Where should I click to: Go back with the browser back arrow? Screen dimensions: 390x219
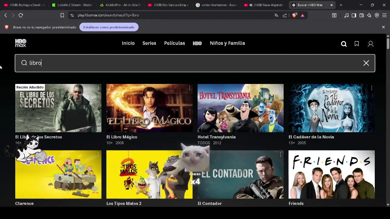pyautogui.click(x=5, y=15)
